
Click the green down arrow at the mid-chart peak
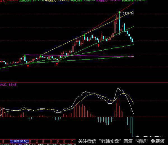pos(84,35)
